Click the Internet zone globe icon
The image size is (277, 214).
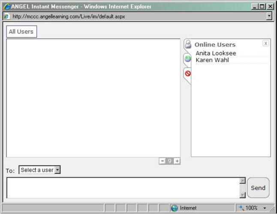click(175, 208)
